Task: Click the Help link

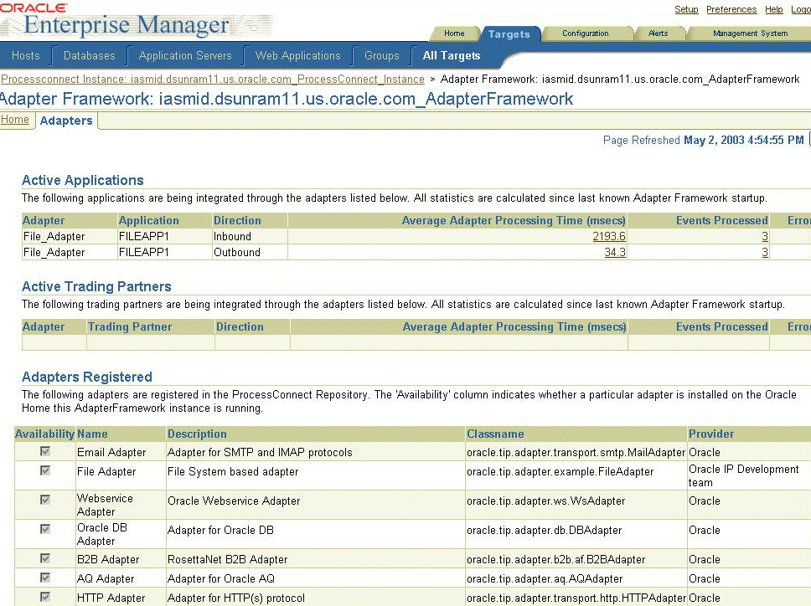Action: pyautogui.click(x=774, y=9)
